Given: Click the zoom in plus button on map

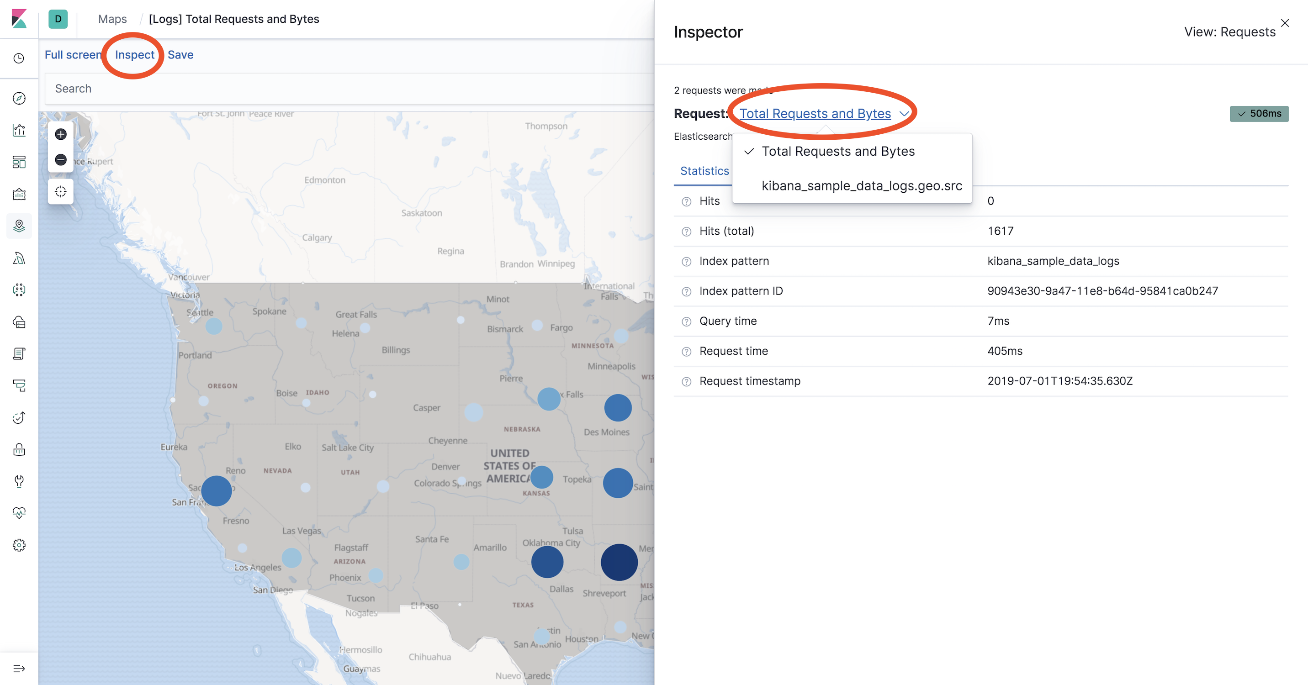Looking at the screenshot, I should point(61,134).
